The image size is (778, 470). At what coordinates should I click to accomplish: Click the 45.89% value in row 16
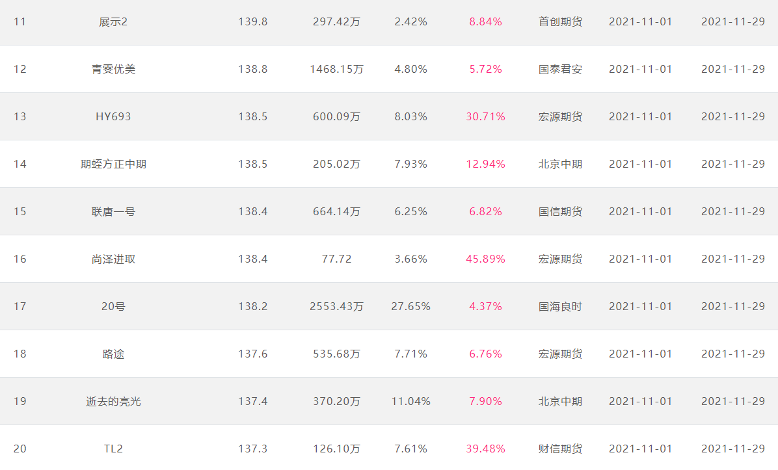[x=485, y=259]
